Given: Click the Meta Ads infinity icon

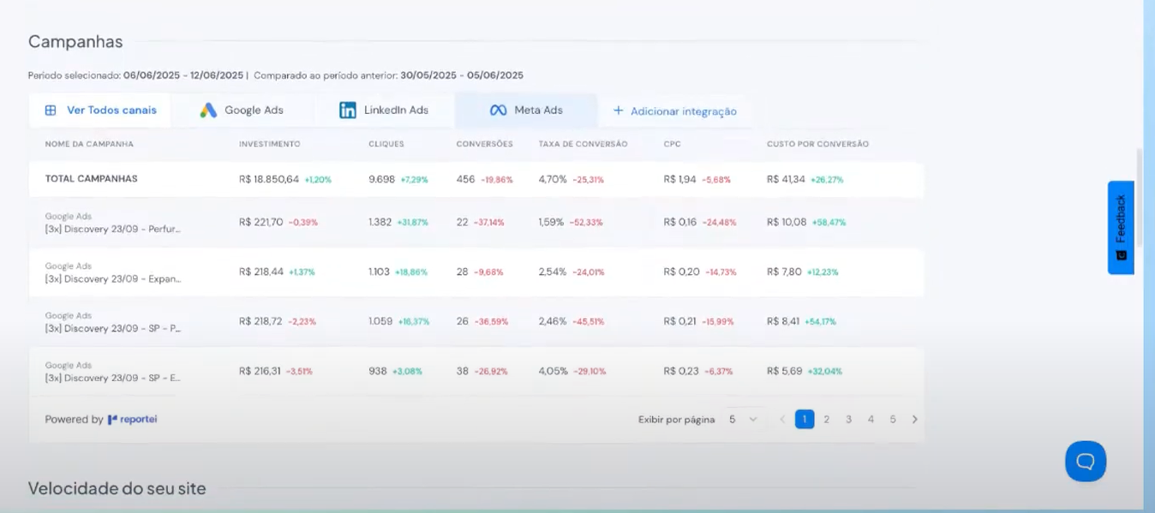Looking at the screenshot, I should tap(497, 110).
